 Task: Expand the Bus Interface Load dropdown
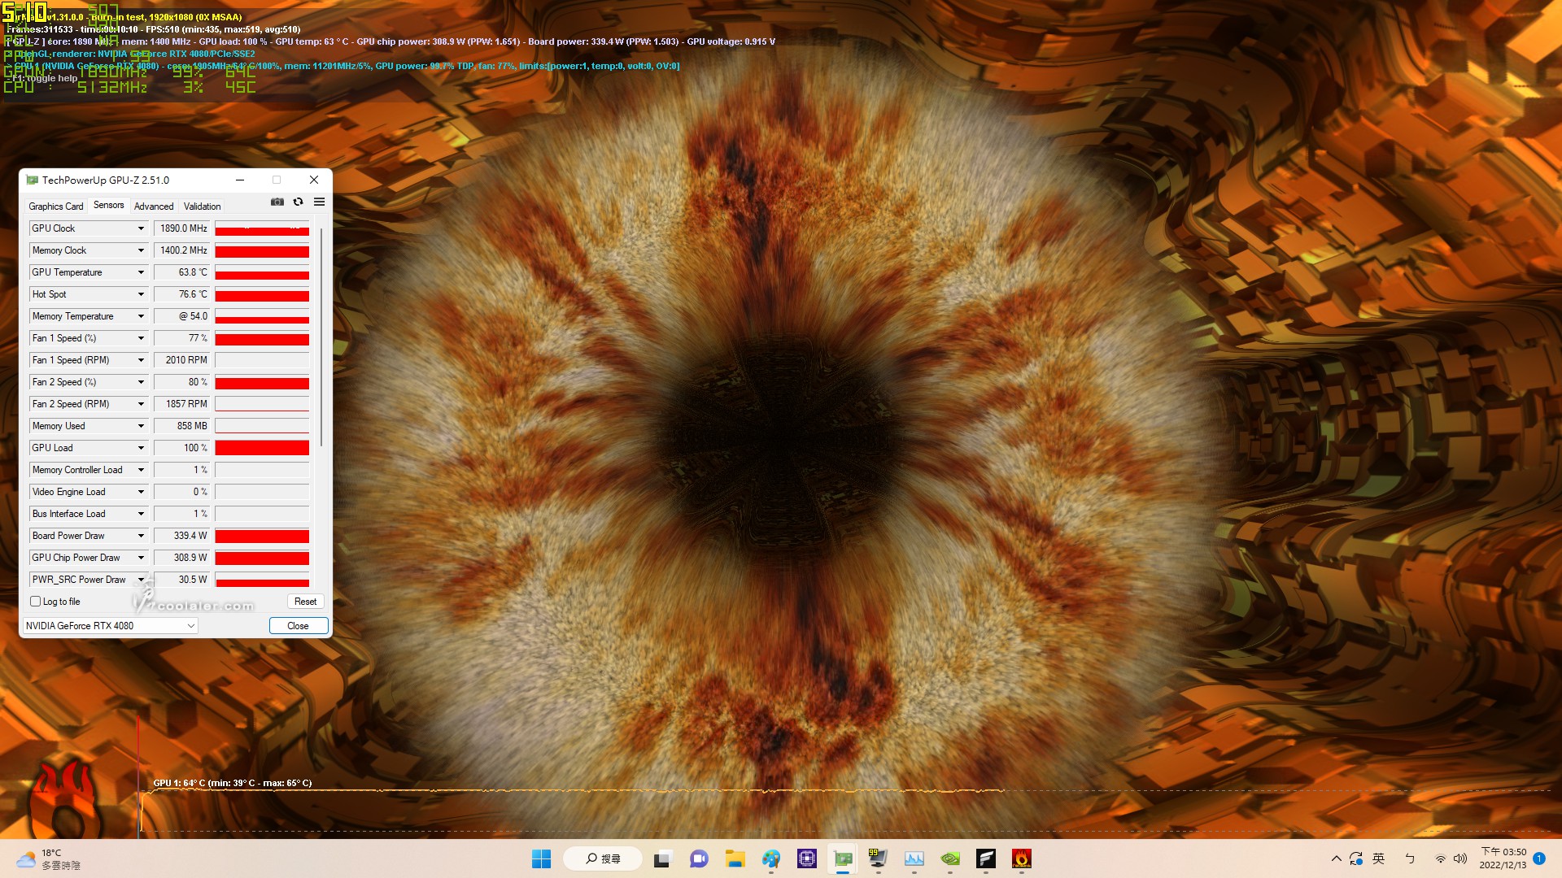(x=141, y=514)
